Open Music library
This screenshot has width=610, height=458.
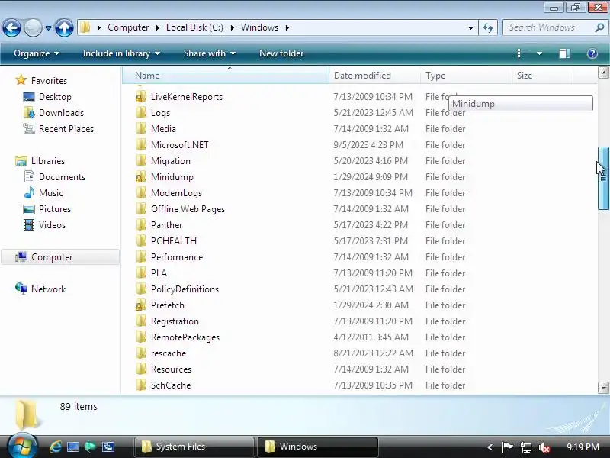click(x=50, y=193)
